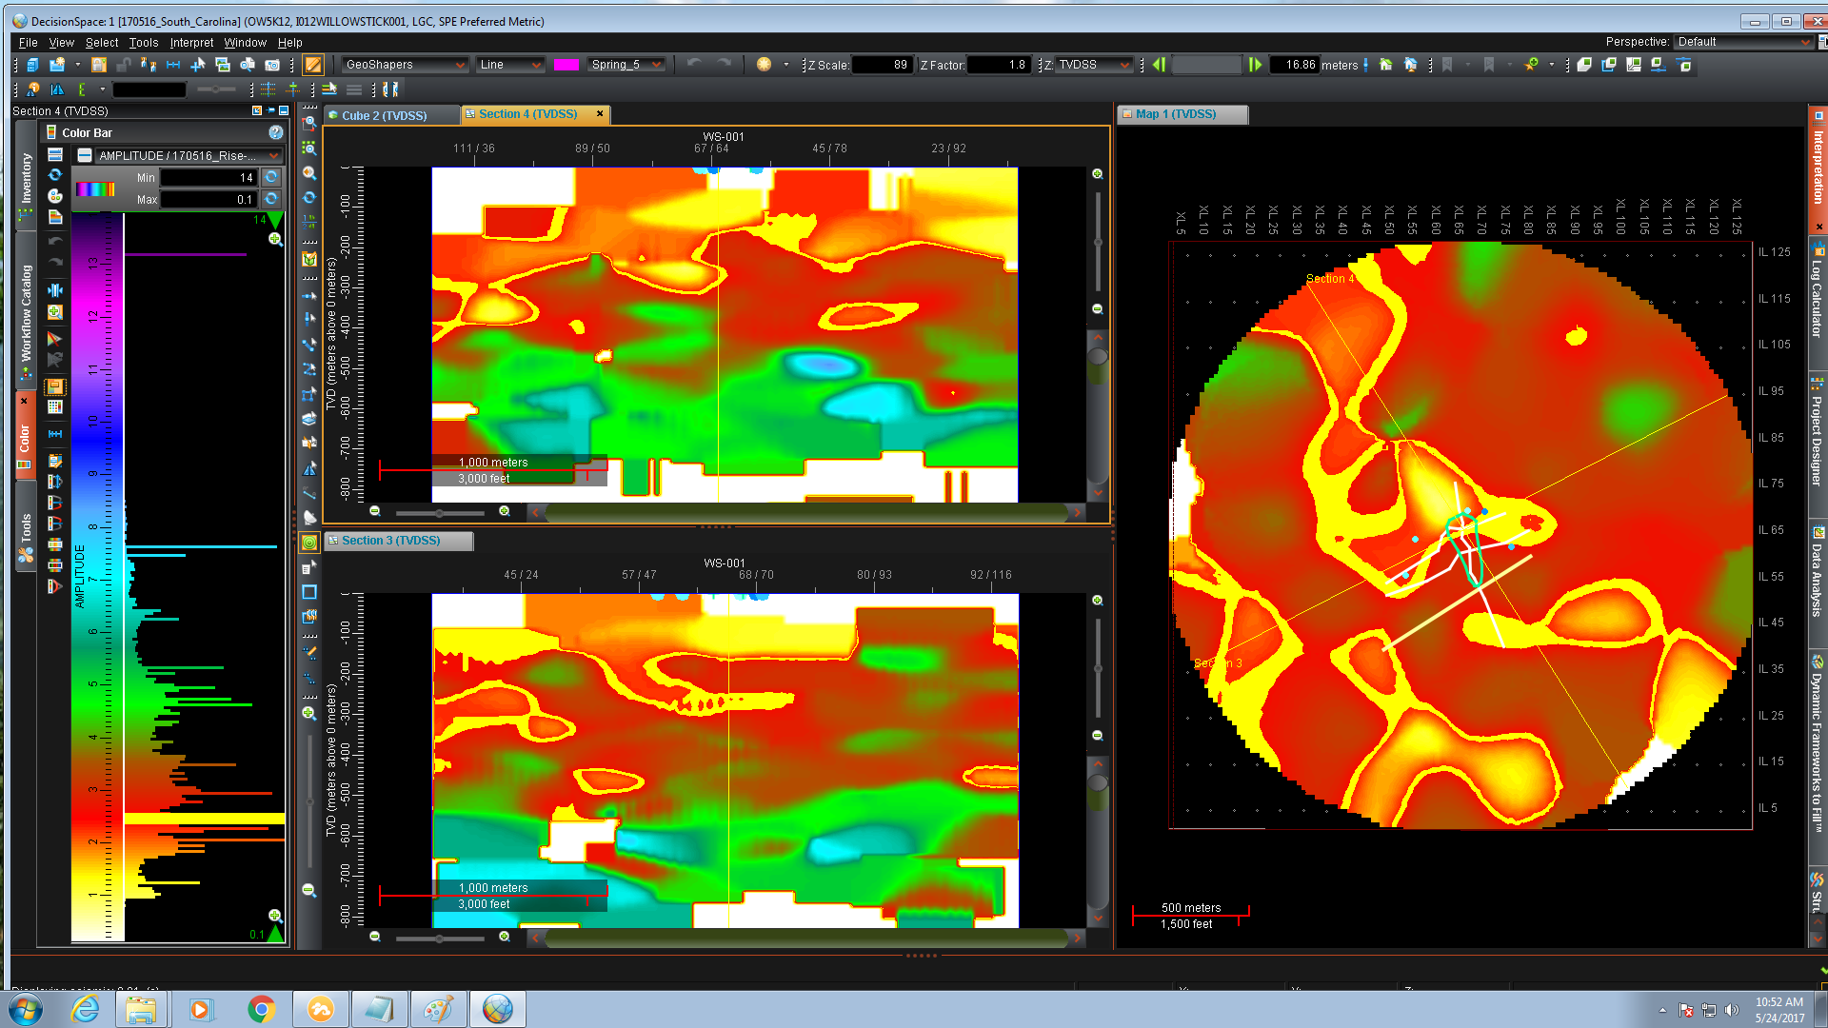Open Internet Explorer from taskbar

pyautogui.click(x=85, y=1009)
